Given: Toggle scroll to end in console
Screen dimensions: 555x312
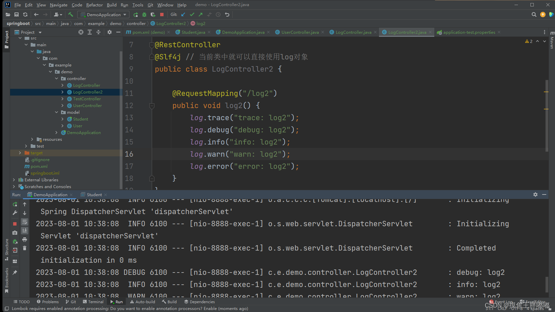Looking at the screenshot, I should click(x=25, y=231).
